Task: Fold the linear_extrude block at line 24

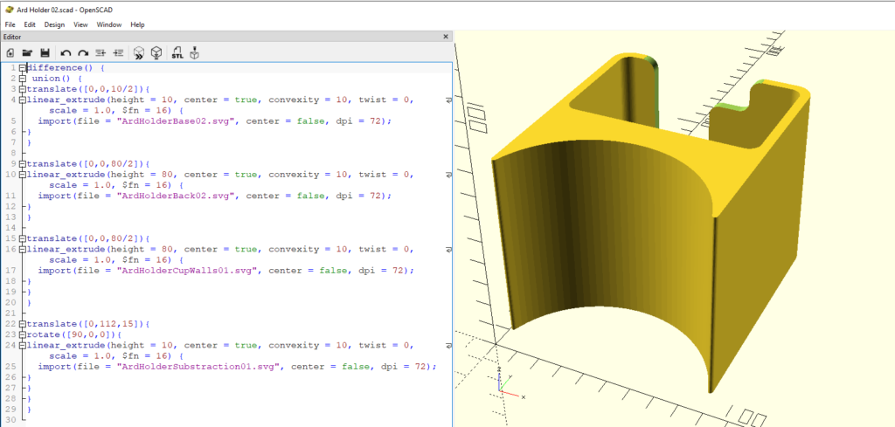Action: tap(23, 345)
